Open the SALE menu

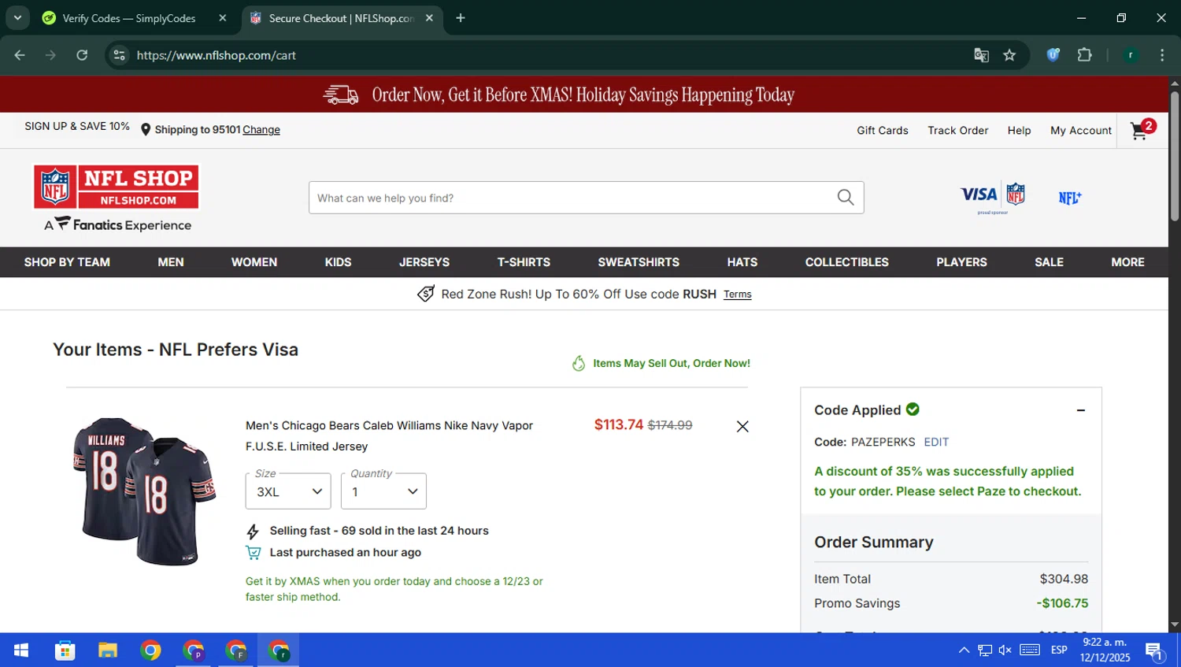click(1049, 262)
